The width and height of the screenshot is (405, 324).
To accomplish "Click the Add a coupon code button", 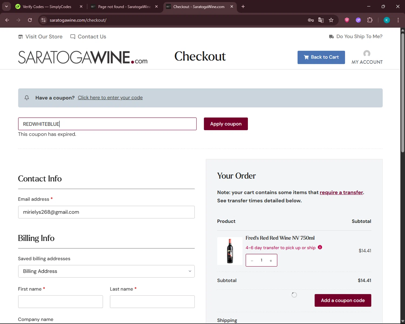I will point(343,301).
